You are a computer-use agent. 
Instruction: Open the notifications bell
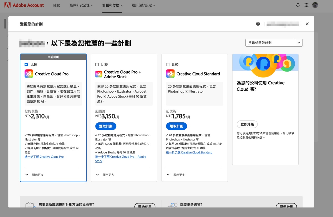click(298, 5)
